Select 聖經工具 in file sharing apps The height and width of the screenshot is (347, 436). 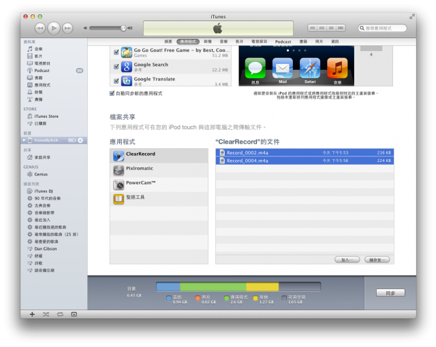point(159,199)
